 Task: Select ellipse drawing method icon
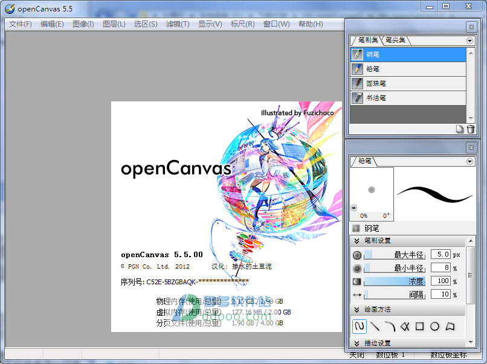point(434,327)
